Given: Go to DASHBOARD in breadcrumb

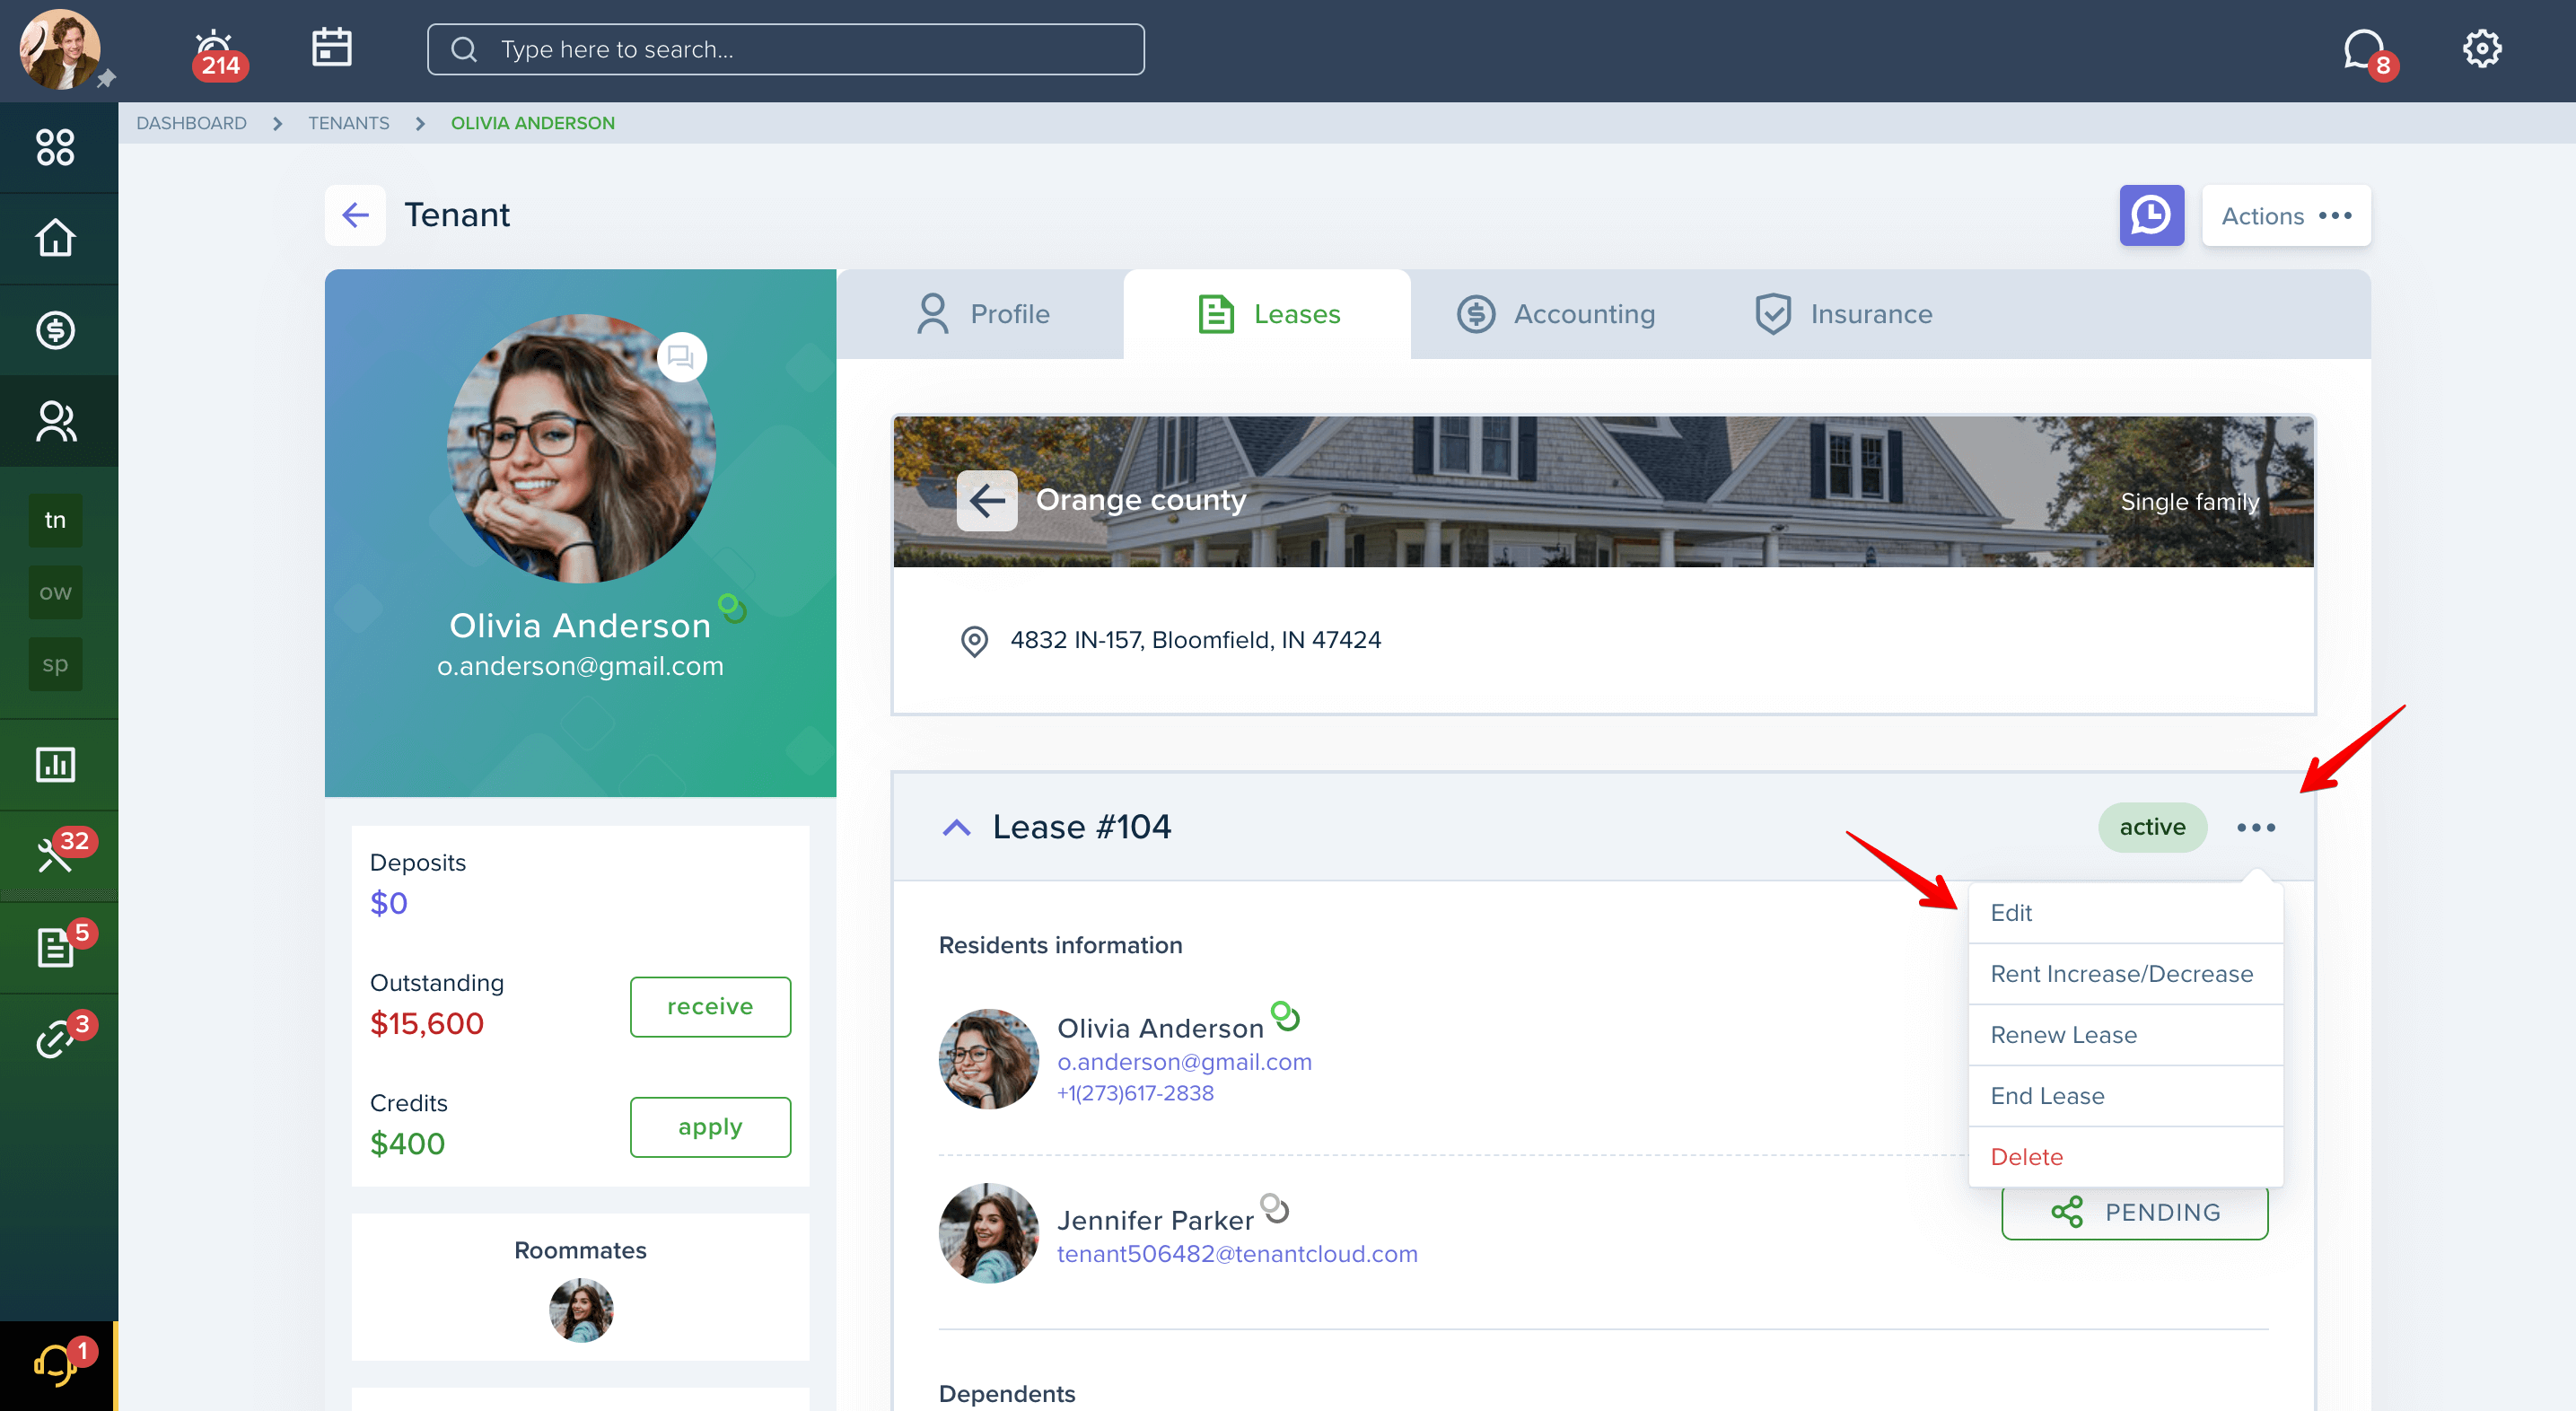Looking at the screenshot, I should click(x=191, y=123).
